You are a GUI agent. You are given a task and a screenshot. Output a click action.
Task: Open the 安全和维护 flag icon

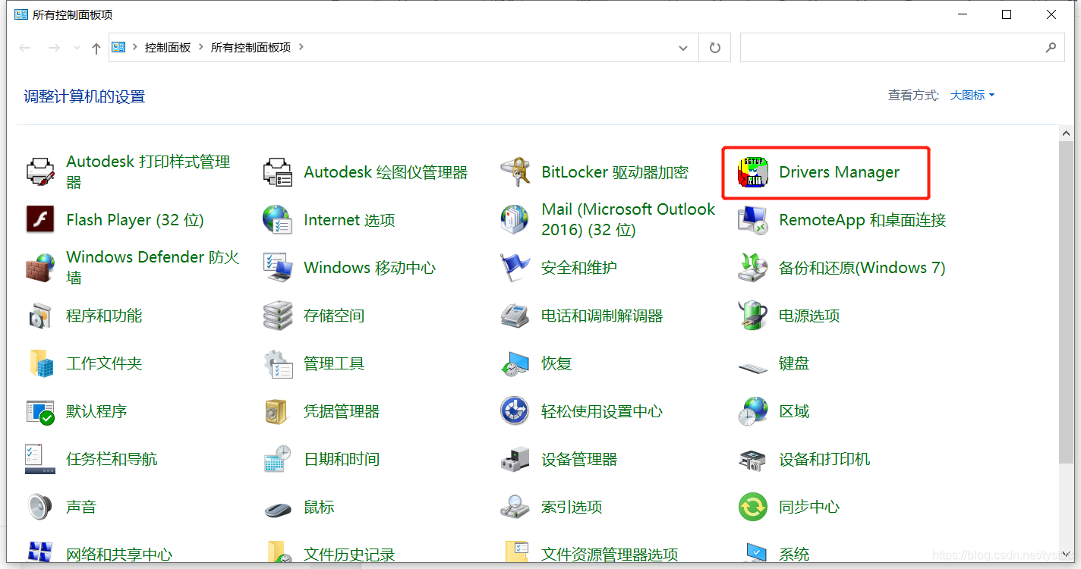[515, 268]
